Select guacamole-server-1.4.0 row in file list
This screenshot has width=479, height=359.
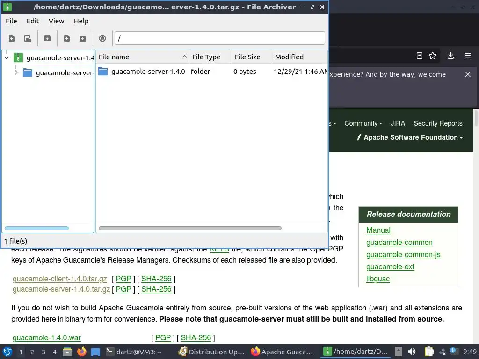(x=212, y=72)
